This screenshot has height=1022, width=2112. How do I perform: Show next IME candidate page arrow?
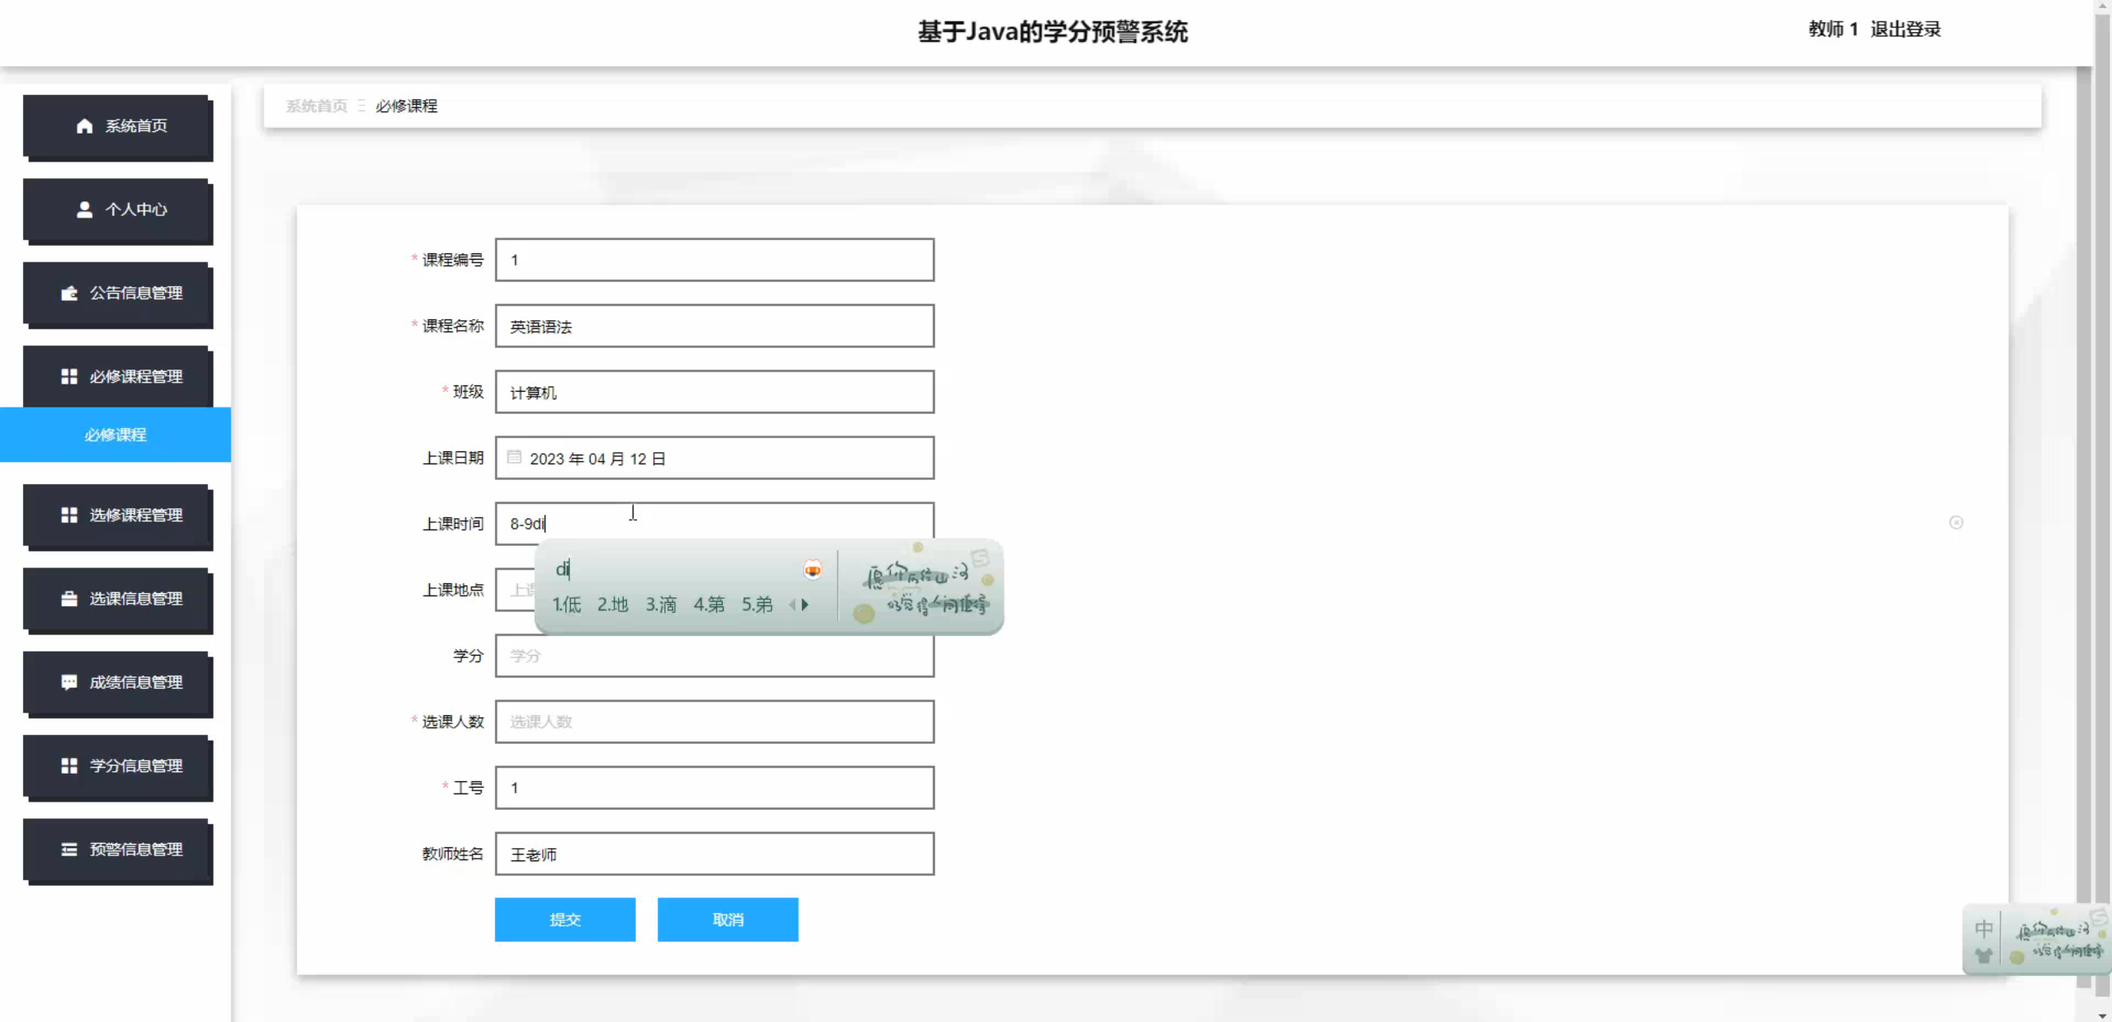point(805,605)
